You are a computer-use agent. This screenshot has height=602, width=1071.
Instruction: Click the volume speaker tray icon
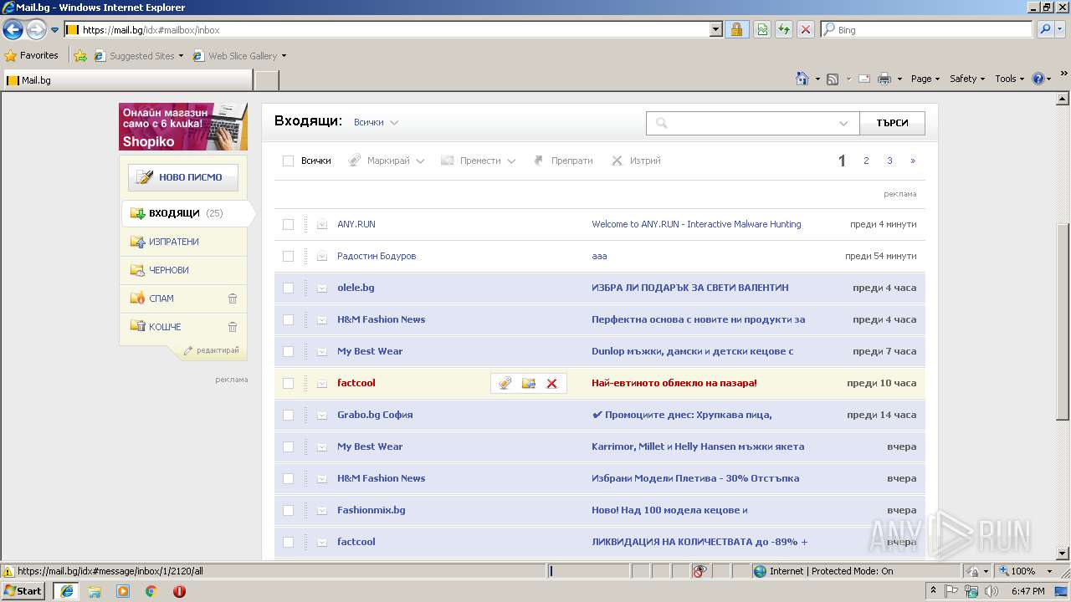click(992, 591)
